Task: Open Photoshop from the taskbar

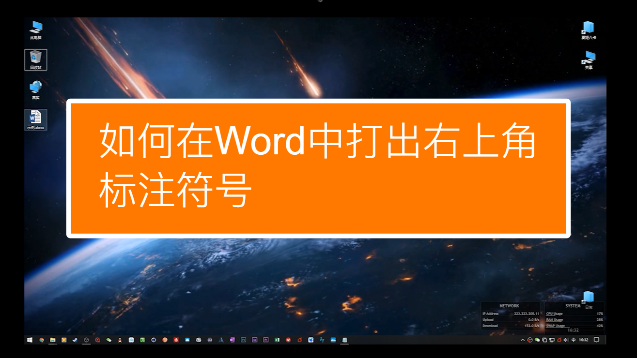Action: tap(244, 340)
